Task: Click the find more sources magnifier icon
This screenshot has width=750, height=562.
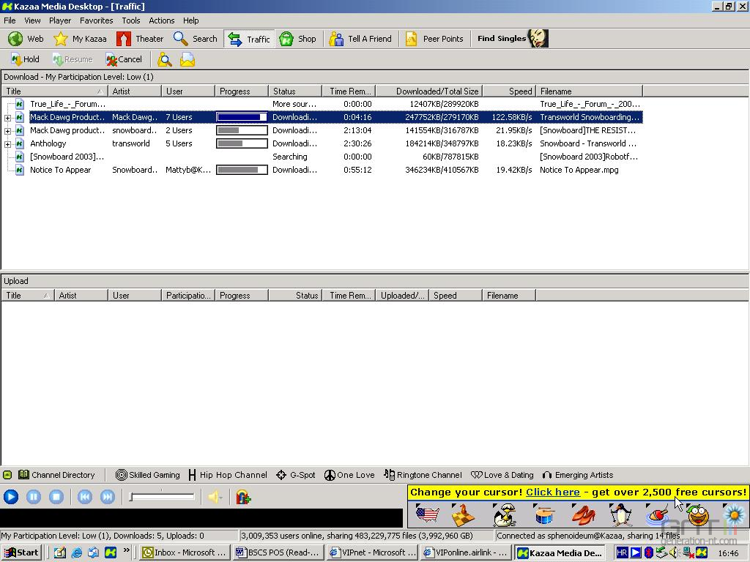Action: (165, 60)
